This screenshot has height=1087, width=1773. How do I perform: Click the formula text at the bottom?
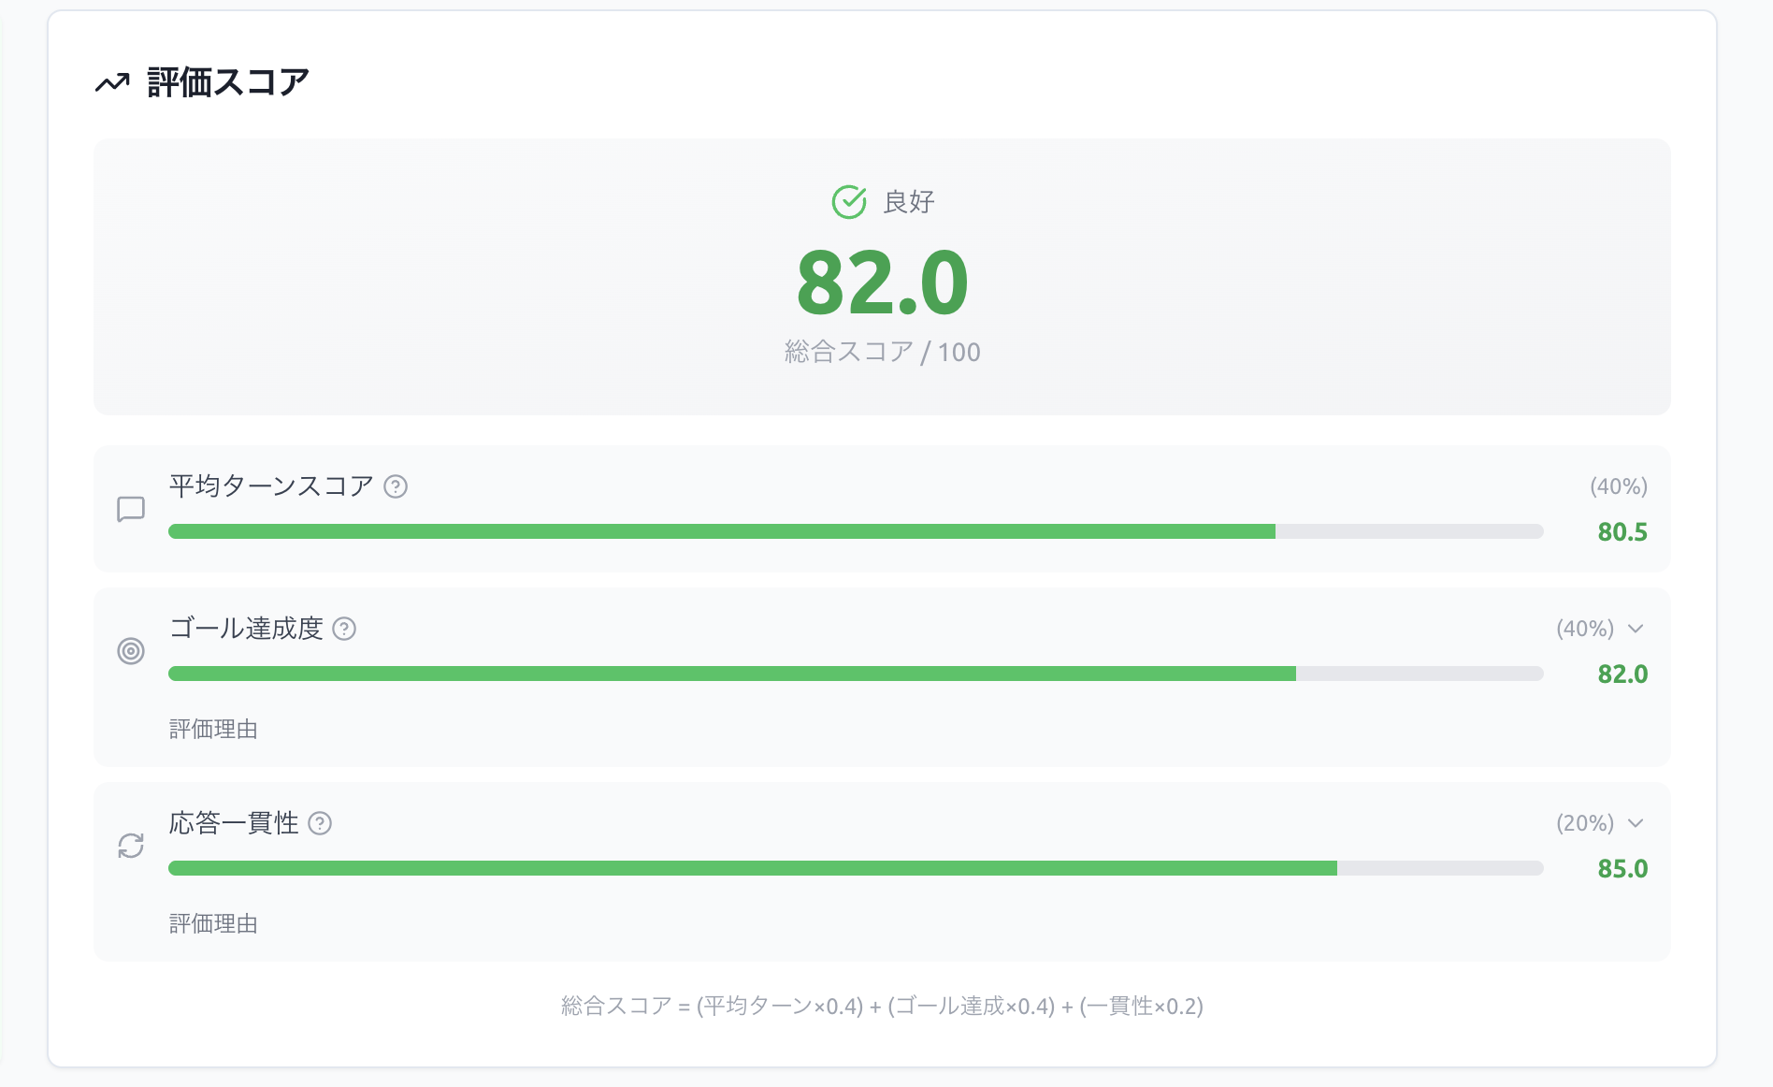882,1007
